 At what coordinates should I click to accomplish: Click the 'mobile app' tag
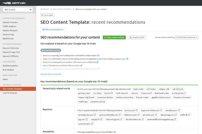coord(83,102)
